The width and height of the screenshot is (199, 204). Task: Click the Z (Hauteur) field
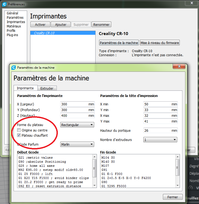pyautogui.click(x=77, y=115)
